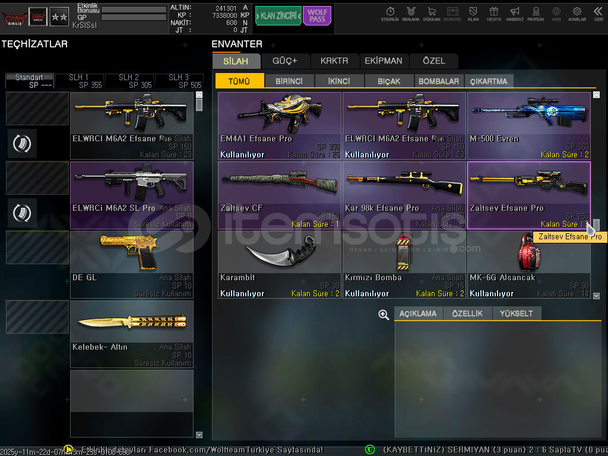Image resolution: width=608 pixels, height=456 pixels.
Task: Click equipped ELWRCi M6A2 SL Pro slot
Action: [x=132, y=195]
